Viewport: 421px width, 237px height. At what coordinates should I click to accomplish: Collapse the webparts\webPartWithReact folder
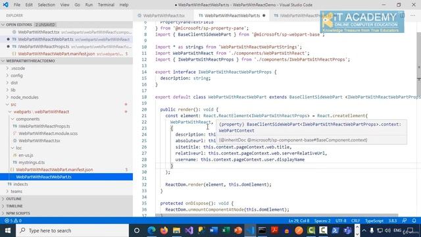11,112
